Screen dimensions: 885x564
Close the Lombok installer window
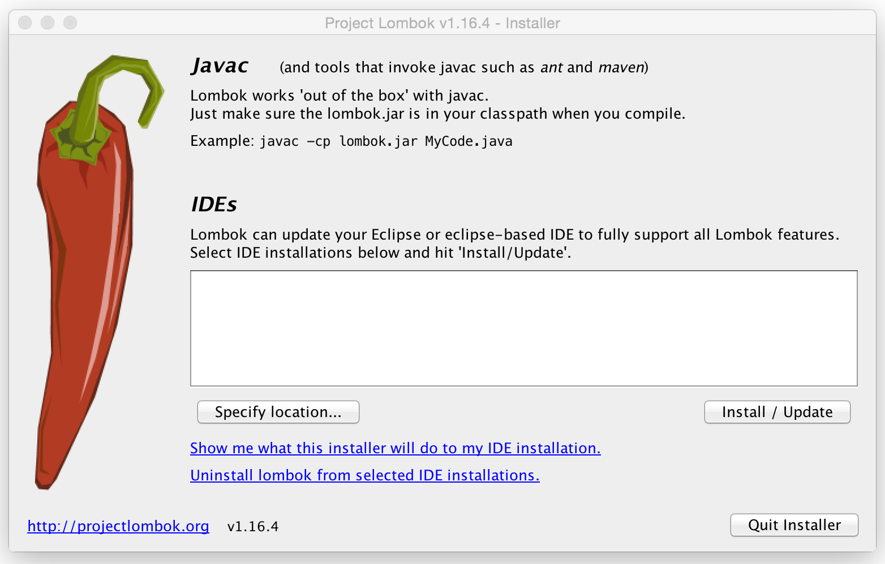tap(25, 23)
